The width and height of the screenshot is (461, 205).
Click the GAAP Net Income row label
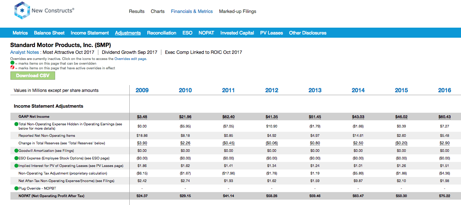point(34,117)
